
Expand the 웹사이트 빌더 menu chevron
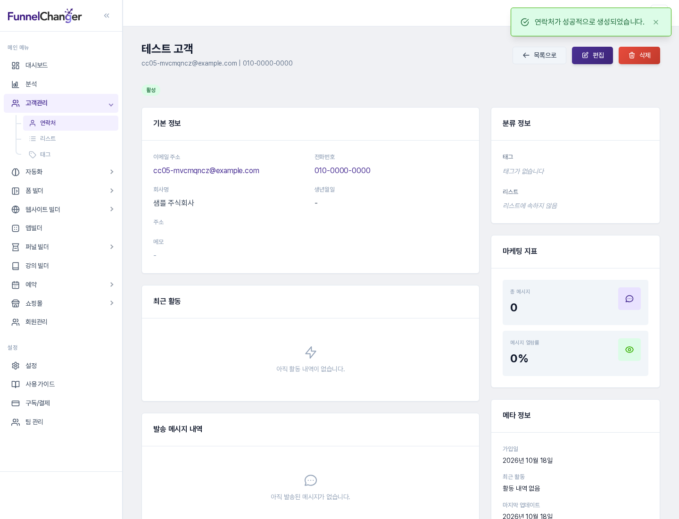[x=112, y=209]
